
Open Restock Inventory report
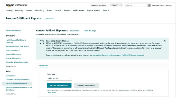pos(13,50)
